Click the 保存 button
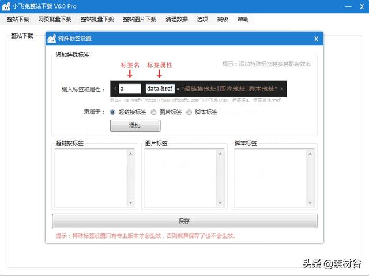 (x=184, y=221)
